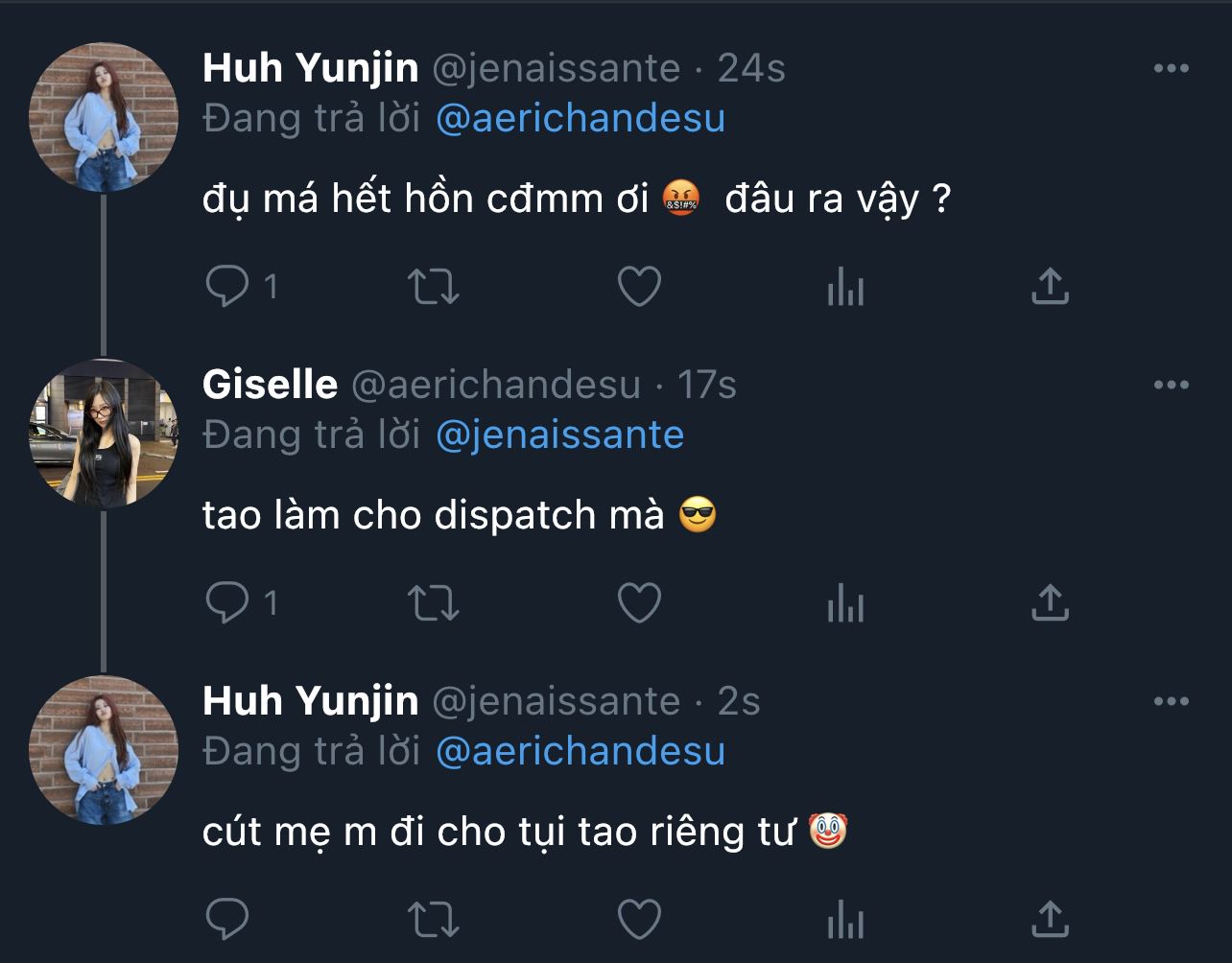Open @aerichandesu mention link in first tweet
Image resolution: width=1232 pixels, height=963 pixels.
pyautogui.click(x=580, y=119)
